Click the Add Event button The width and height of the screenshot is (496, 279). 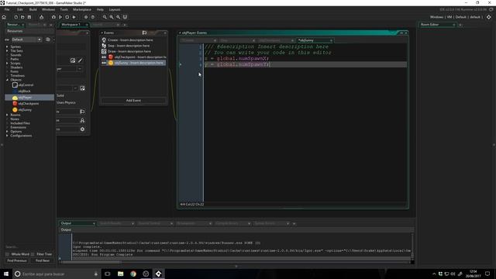133,100
